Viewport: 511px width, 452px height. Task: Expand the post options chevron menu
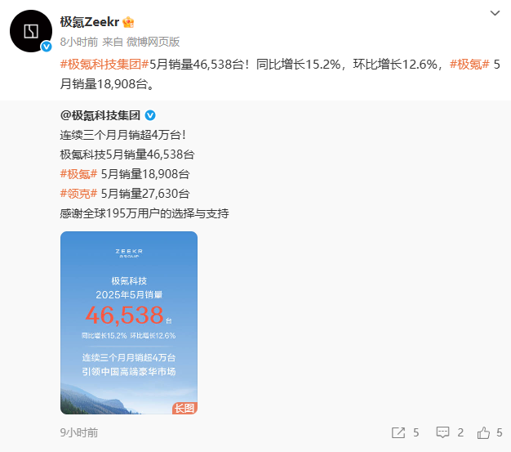[x=495, y=13]
